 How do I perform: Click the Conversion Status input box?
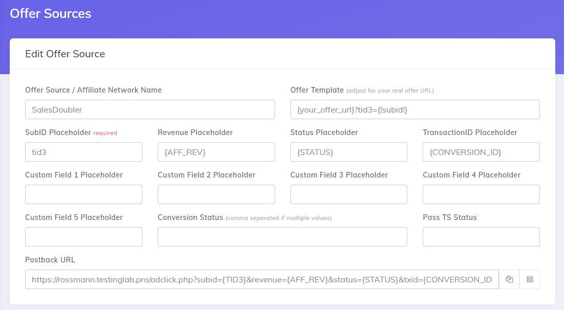282,237
